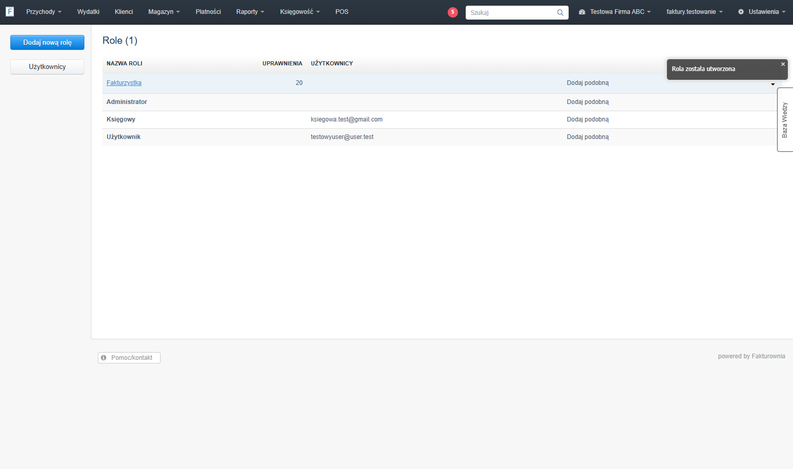Click the company dashboard icon beside Testowa Firma

pyautogui.click(x=582, y=12)
